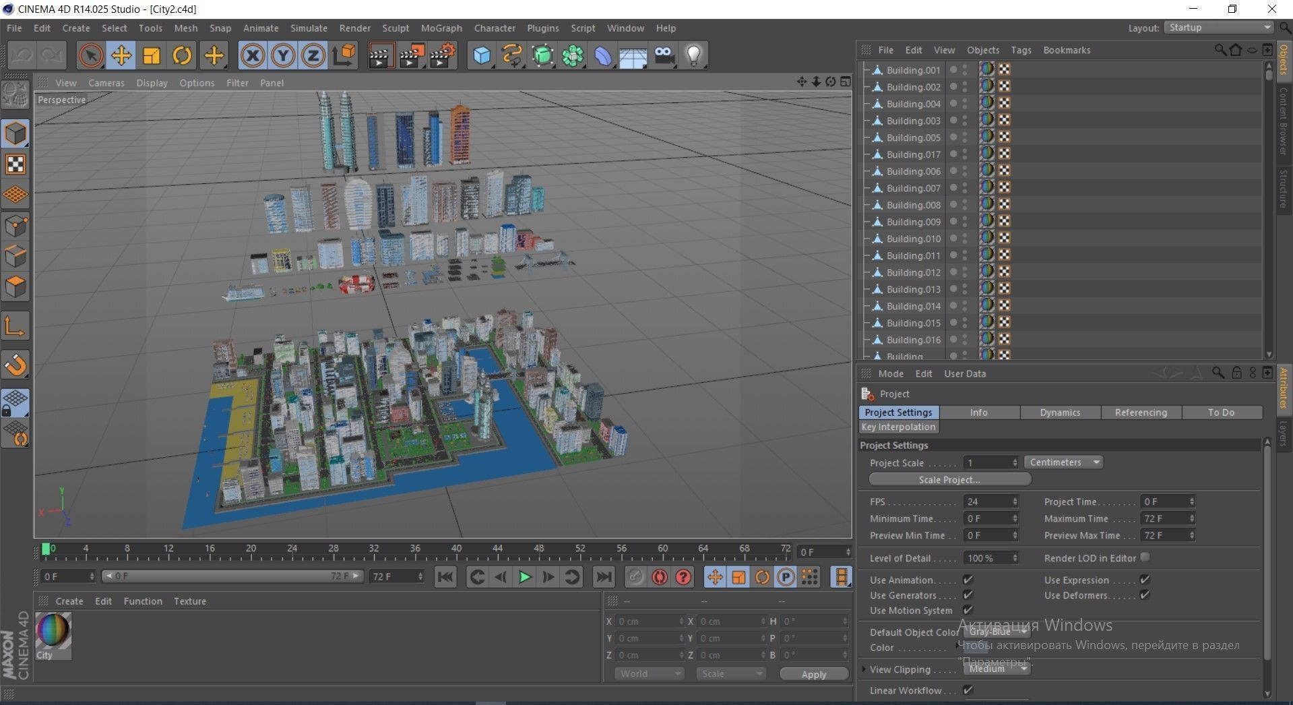Add a Light object
1293x705 pixels.
tap(694, 55)
